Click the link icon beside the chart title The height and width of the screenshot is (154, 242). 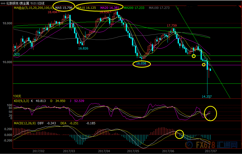[3, 3]
